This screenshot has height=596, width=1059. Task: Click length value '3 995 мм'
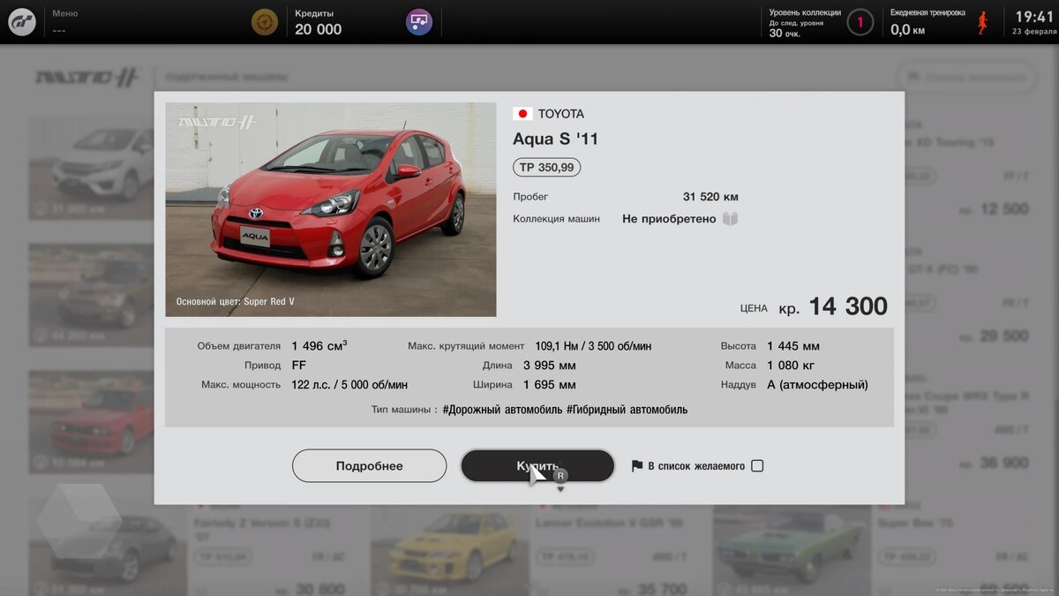550,366
